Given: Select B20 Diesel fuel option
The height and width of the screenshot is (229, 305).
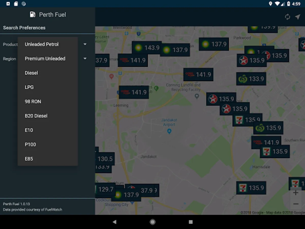Looking at the screenshot, I should [48, 116].
